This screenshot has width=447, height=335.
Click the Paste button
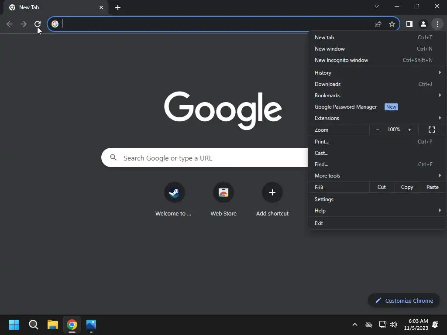click(x=433, y=187)
